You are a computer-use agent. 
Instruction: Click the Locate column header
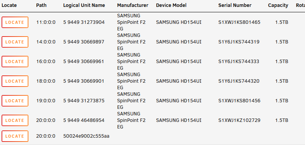(x=9, y=5)
